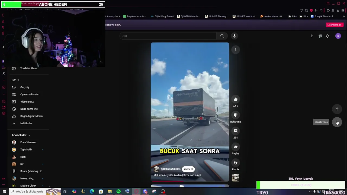
Task: Open Freepik Sketch bookmark
Action: 323,16
